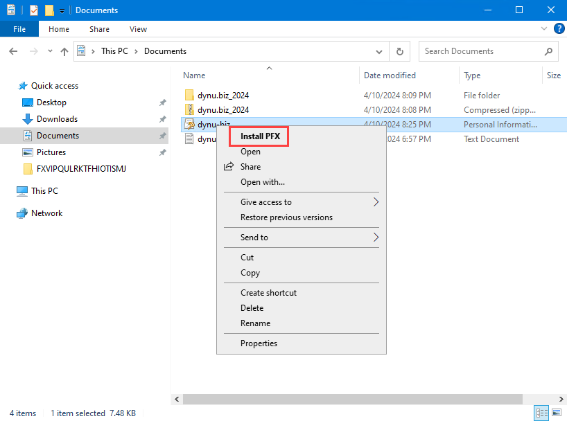Click the horizontal scrollbar left arrow
Image resolution: width=567 pixels, height=421 pixels.
click(177, 399)
